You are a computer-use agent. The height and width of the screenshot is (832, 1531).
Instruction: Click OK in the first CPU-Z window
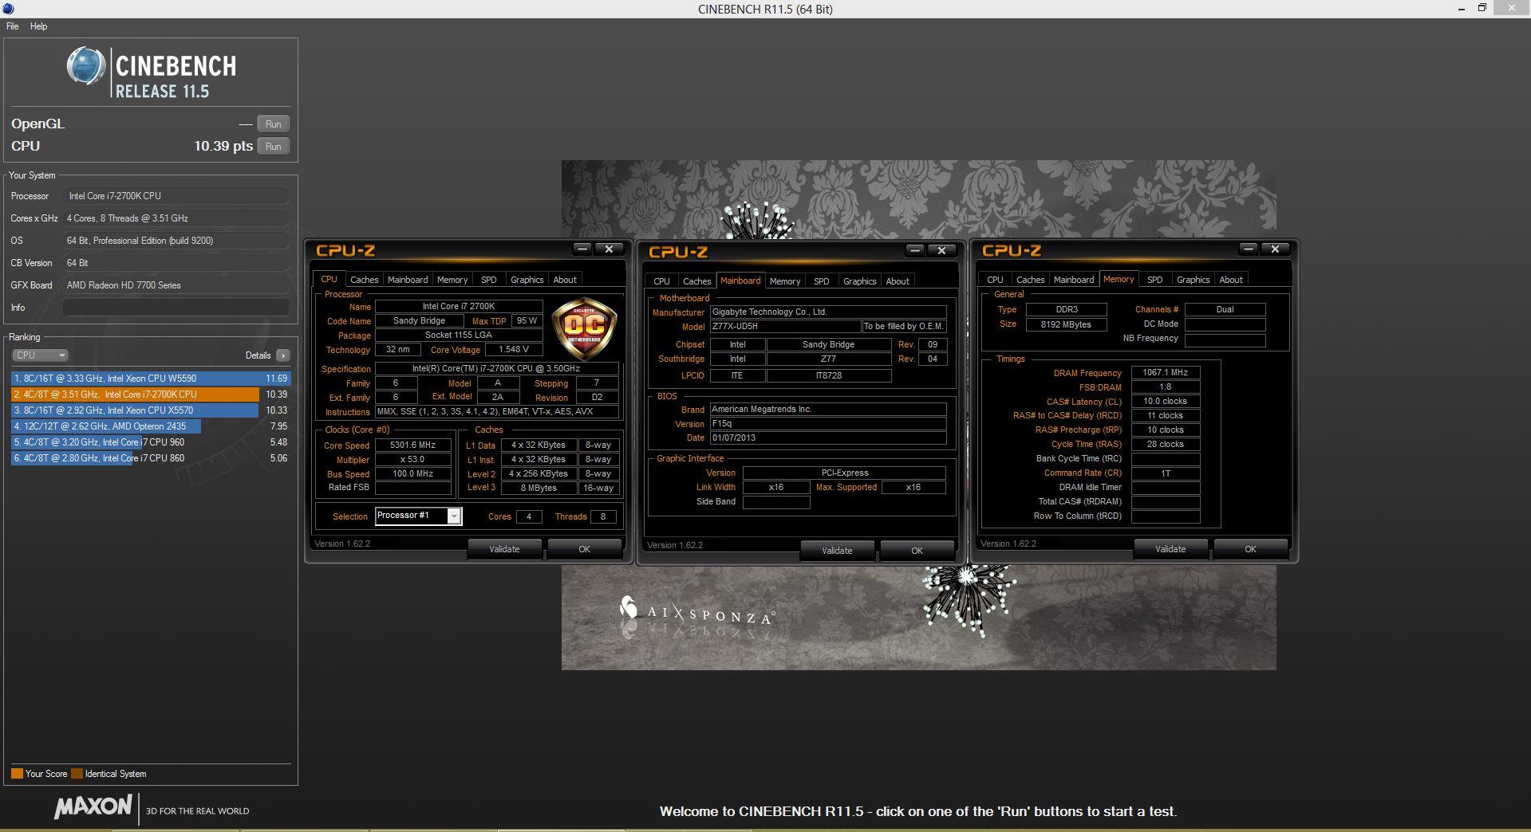tap(584, 549)
